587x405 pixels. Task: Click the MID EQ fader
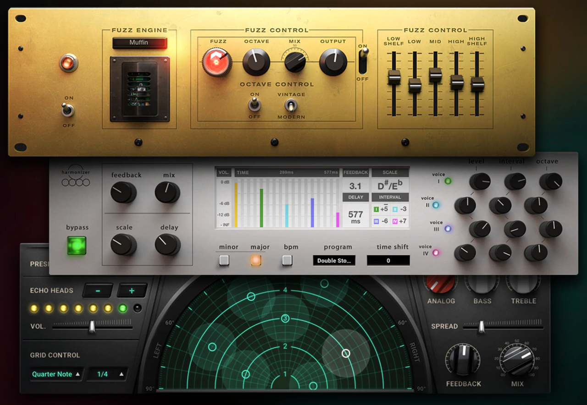(435, 75)
